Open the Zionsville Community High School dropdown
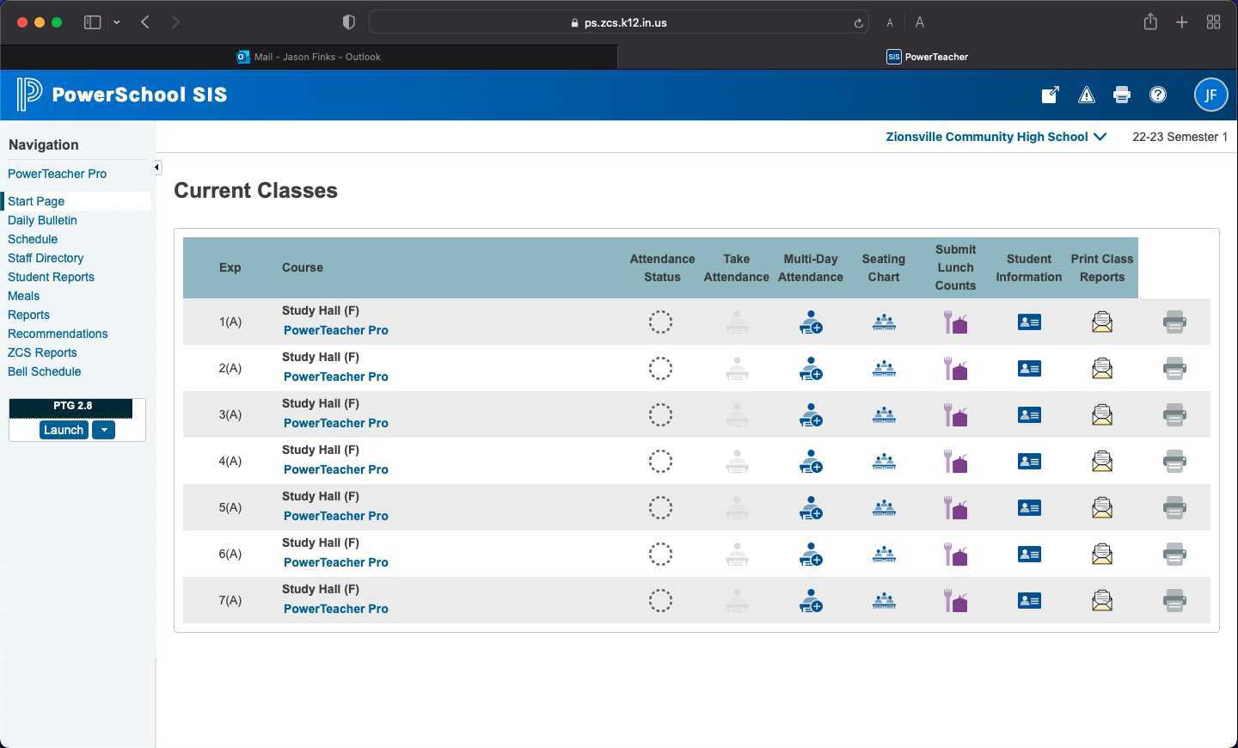The width and height of the screenshot is (1238, 748). tap(995, 137)
